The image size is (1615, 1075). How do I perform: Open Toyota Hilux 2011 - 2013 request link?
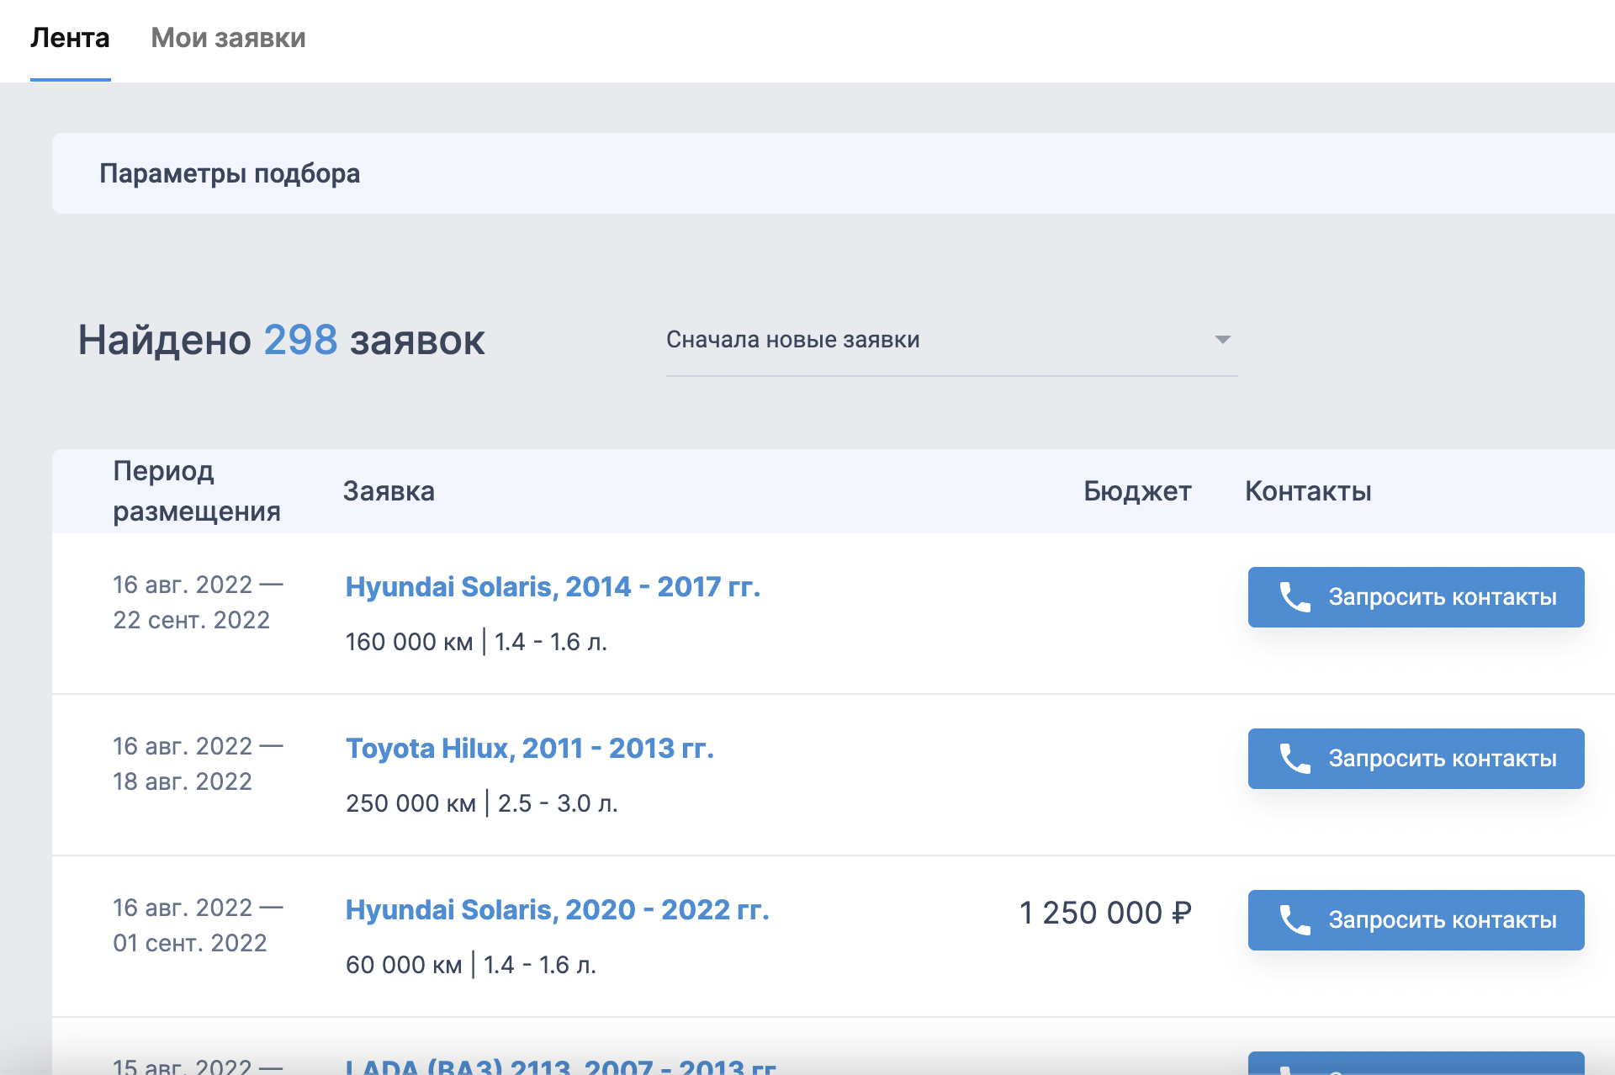tap(530, 748)
